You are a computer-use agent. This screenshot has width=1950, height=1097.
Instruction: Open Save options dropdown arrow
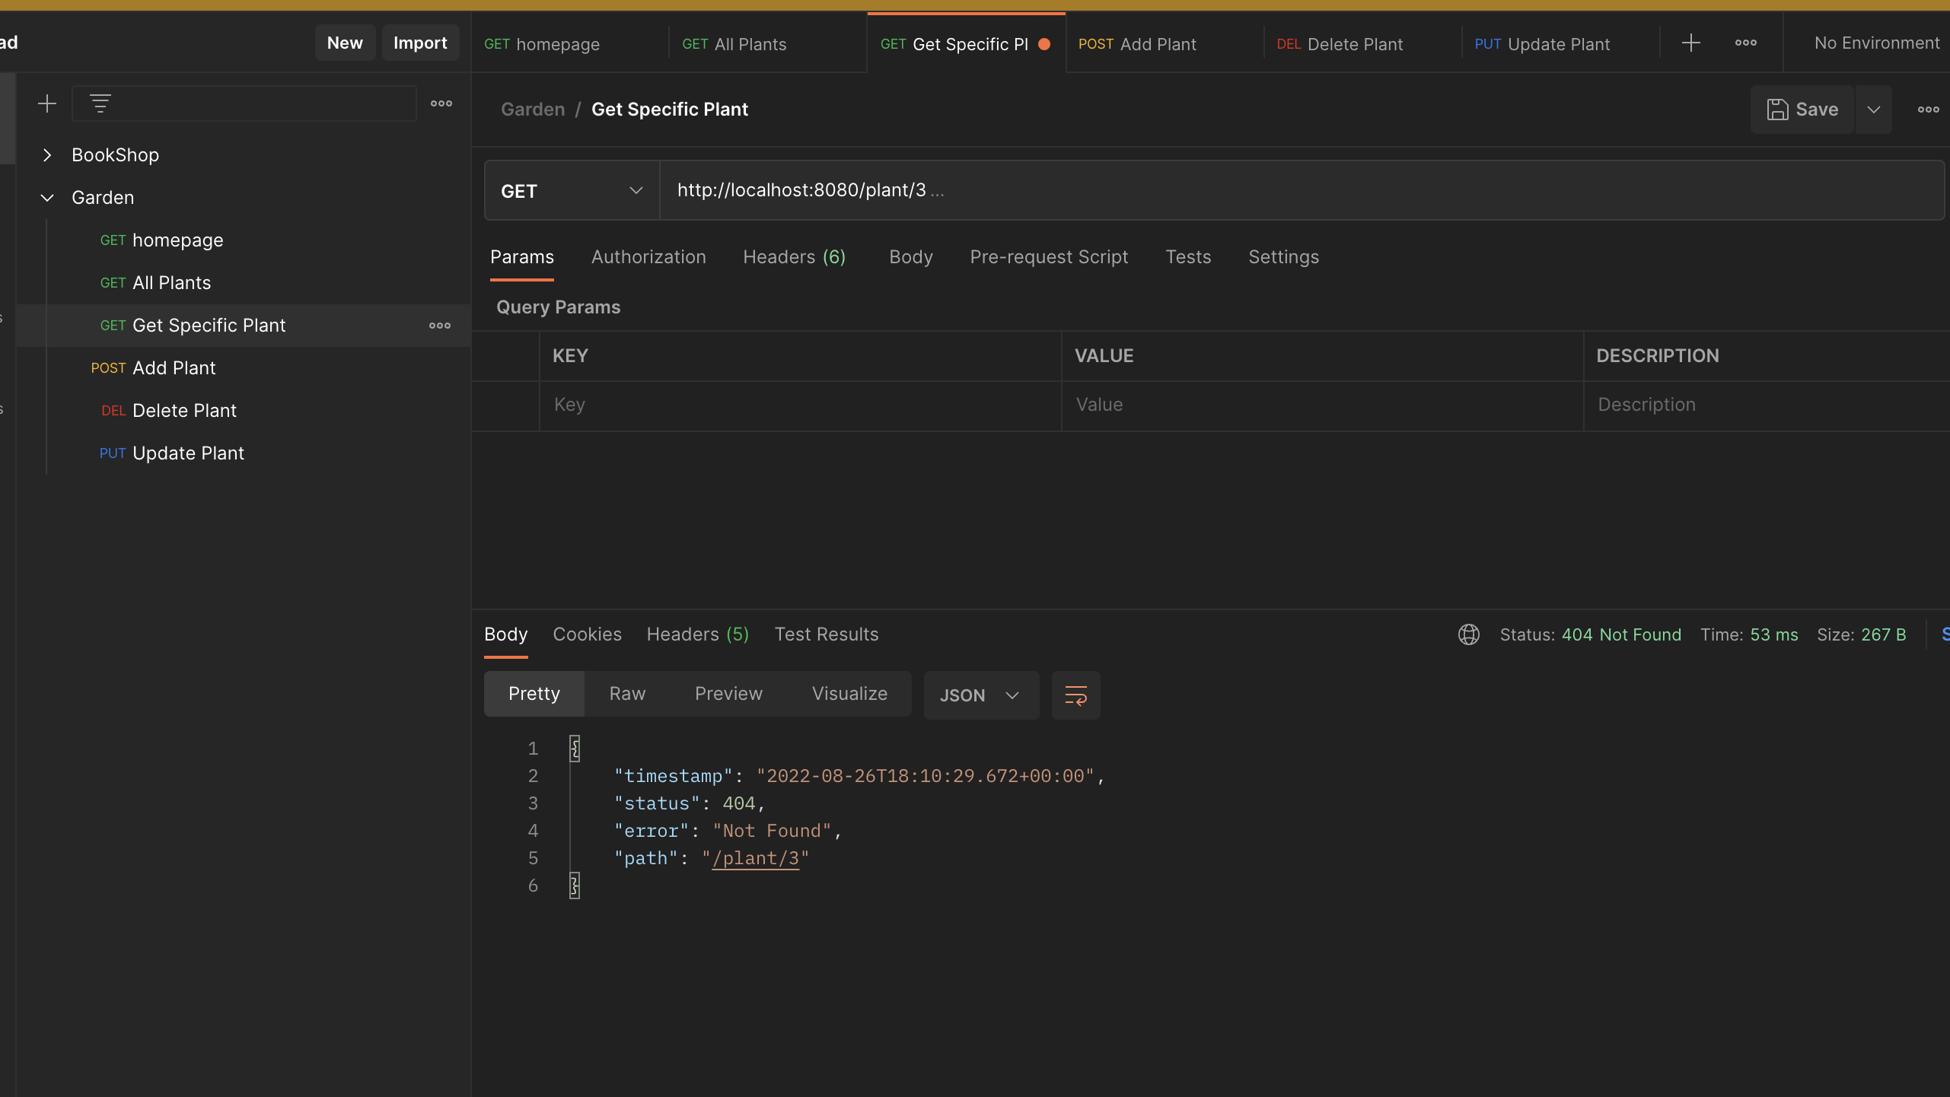(1873, 110)
